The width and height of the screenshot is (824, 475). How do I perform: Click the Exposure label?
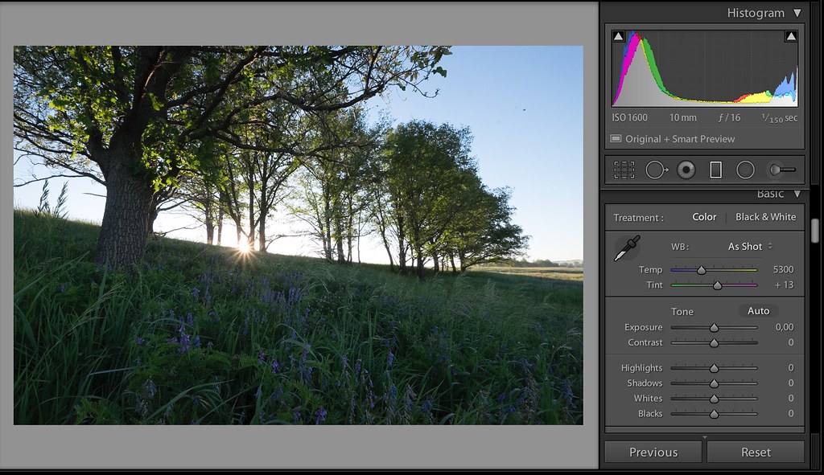(643, 327)
